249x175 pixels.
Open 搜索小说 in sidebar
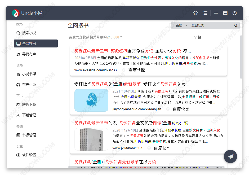point(36,33)
